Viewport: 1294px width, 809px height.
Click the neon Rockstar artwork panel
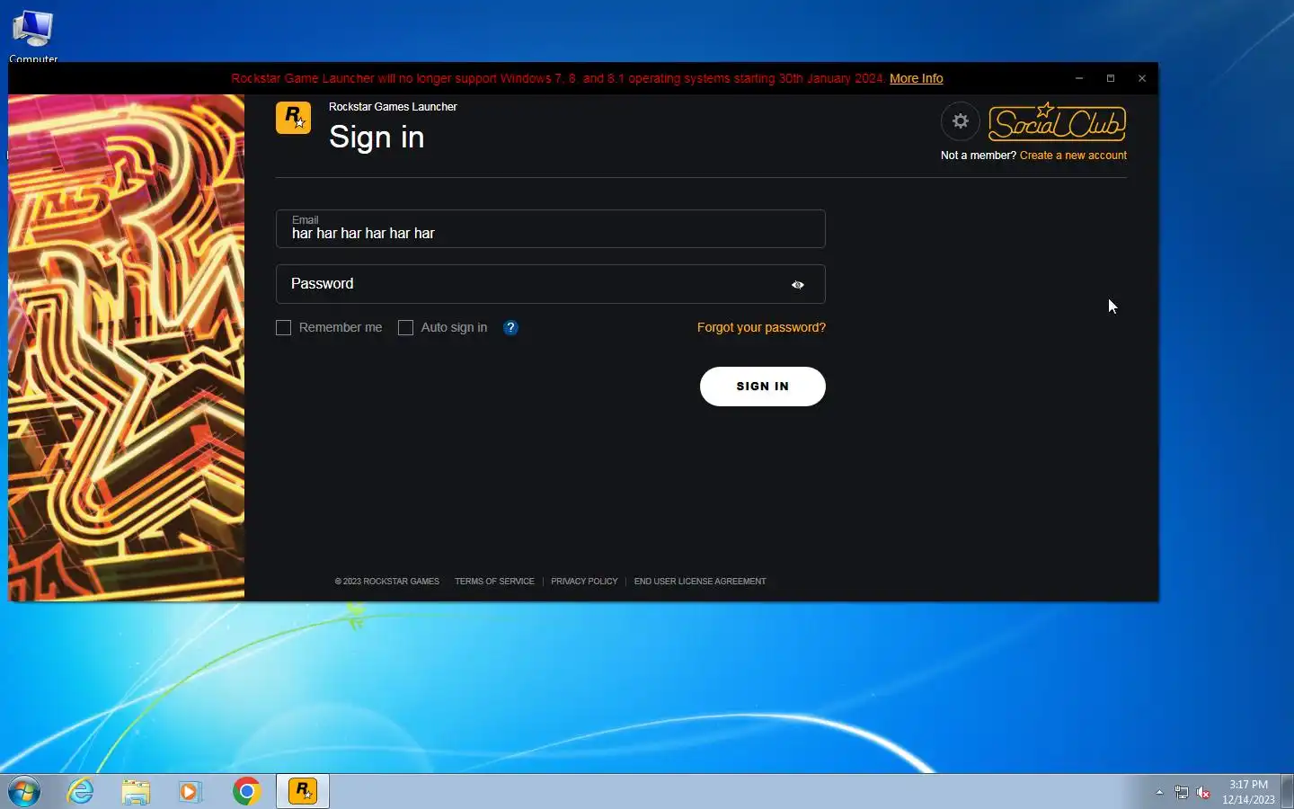click(126, 348)
